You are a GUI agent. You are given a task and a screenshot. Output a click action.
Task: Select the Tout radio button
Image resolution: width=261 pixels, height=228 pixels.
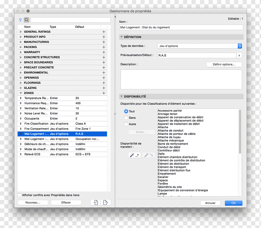click(x=126, y=111)
